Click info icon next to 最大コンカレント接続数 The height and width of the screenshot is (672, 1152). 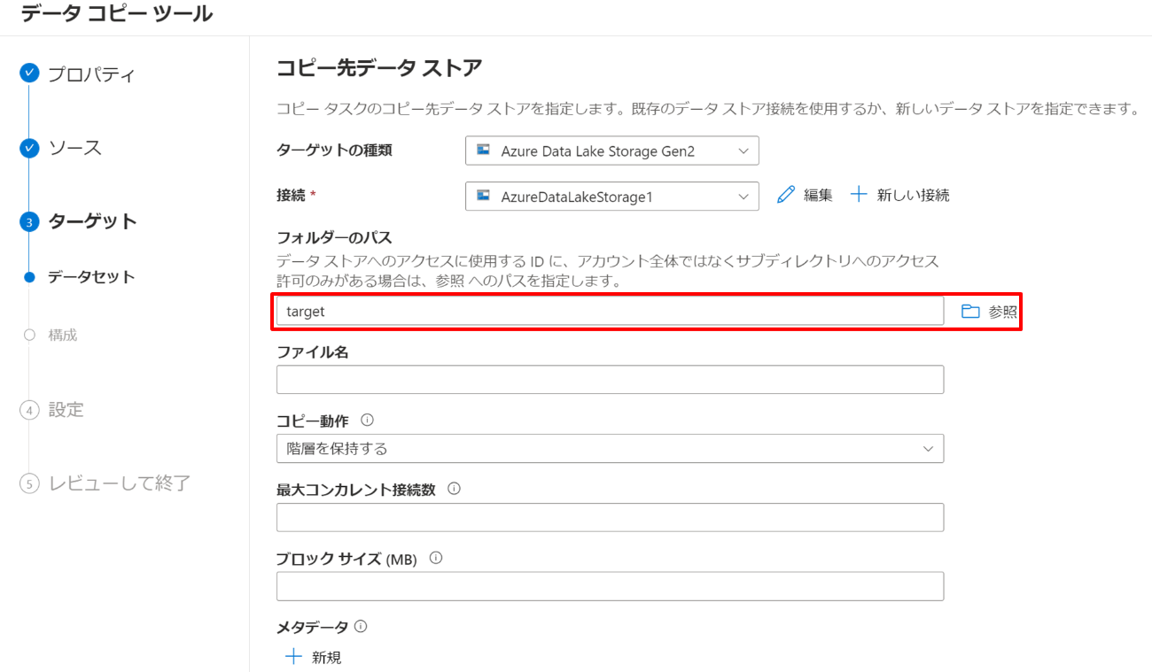click(455, 489)
